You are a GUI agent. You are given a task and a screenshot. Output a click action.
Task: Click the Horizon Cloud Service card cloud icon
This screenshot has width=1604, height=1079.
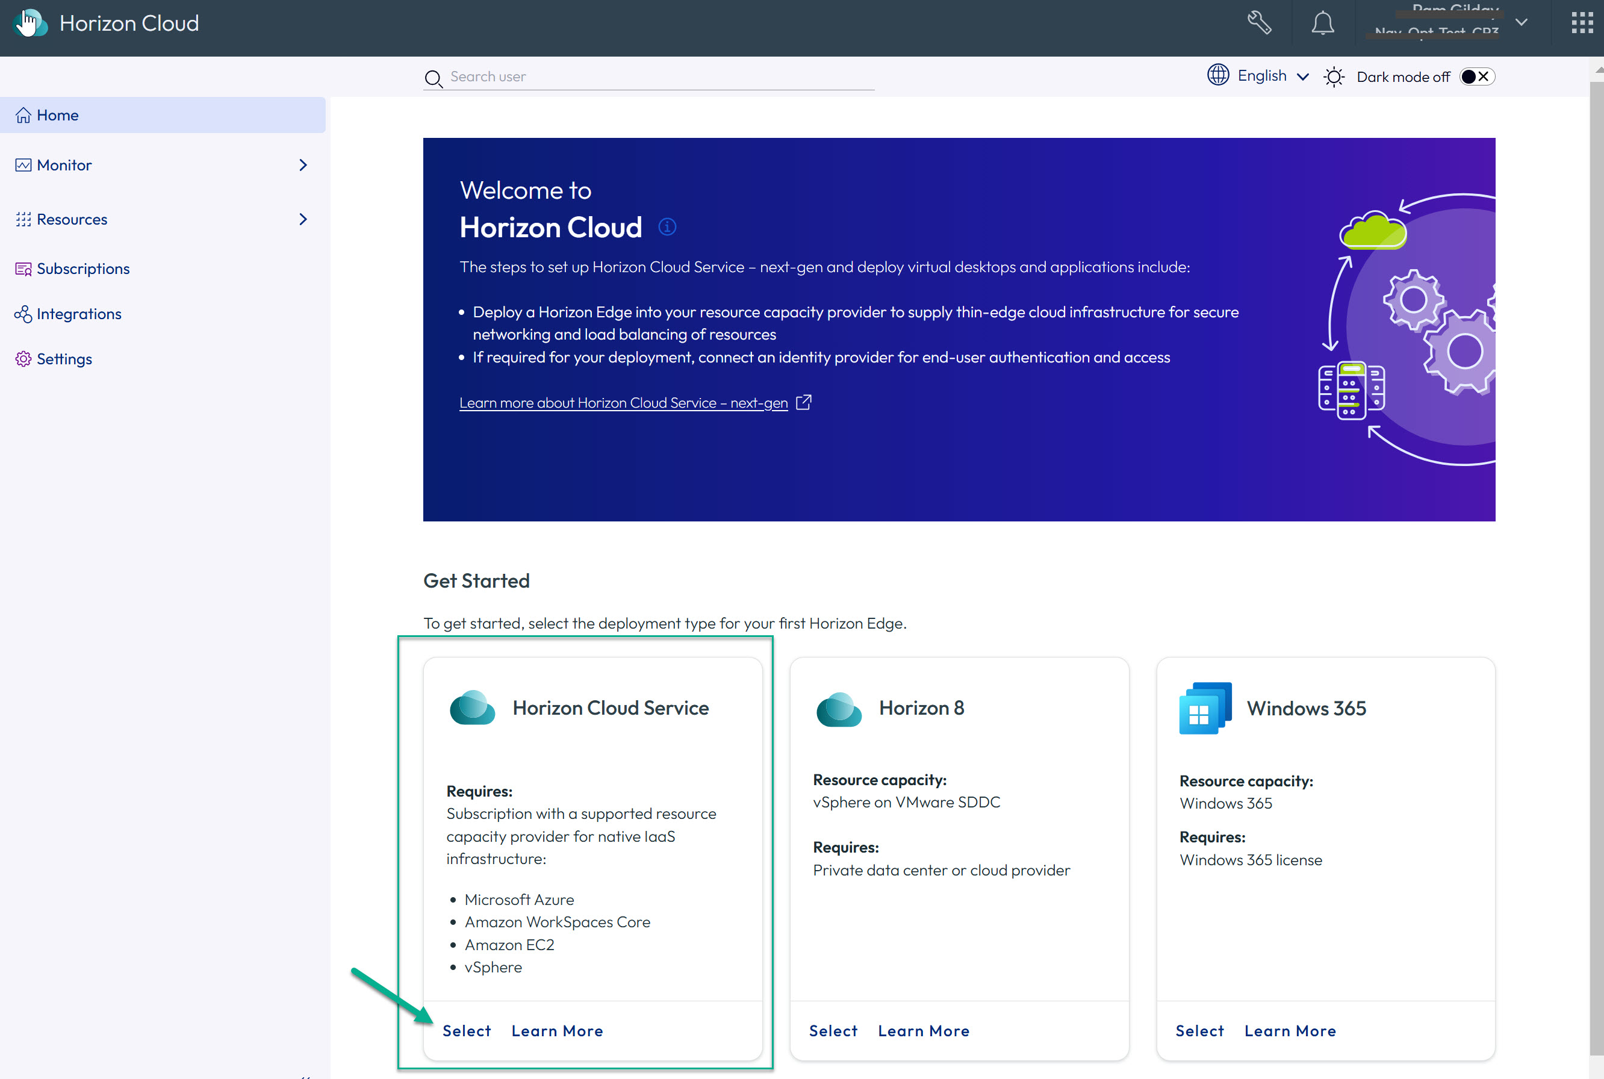(472, 708)
